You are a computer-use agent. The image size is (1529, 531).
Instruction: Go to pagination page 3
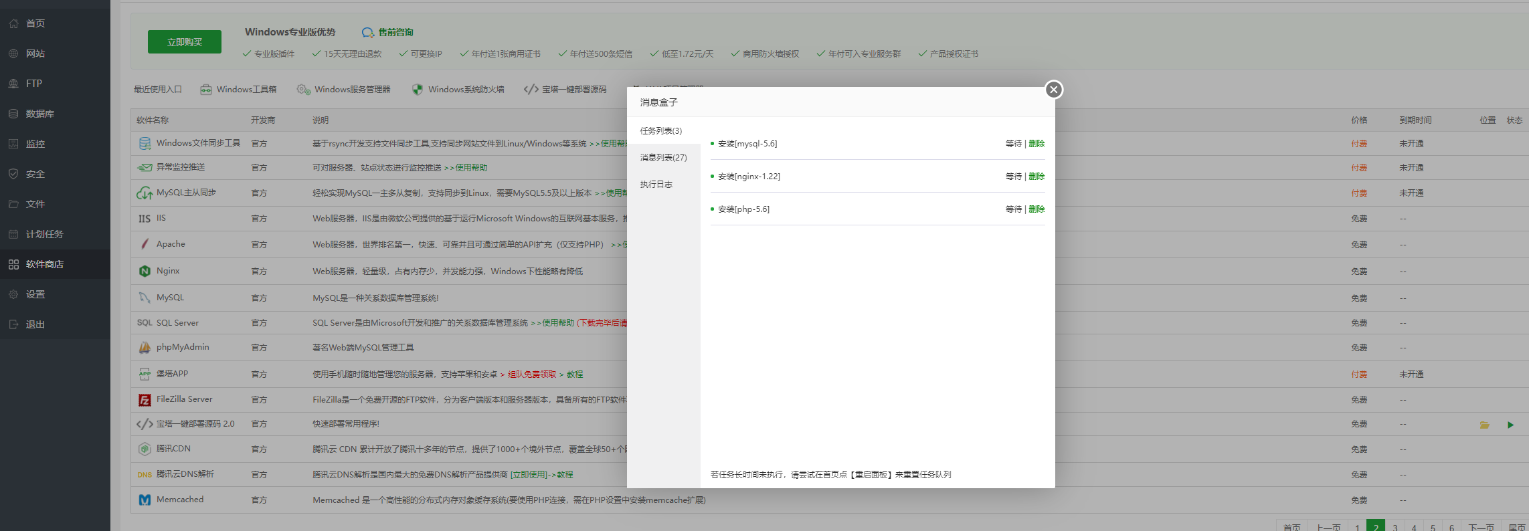tap(1395, 527)
